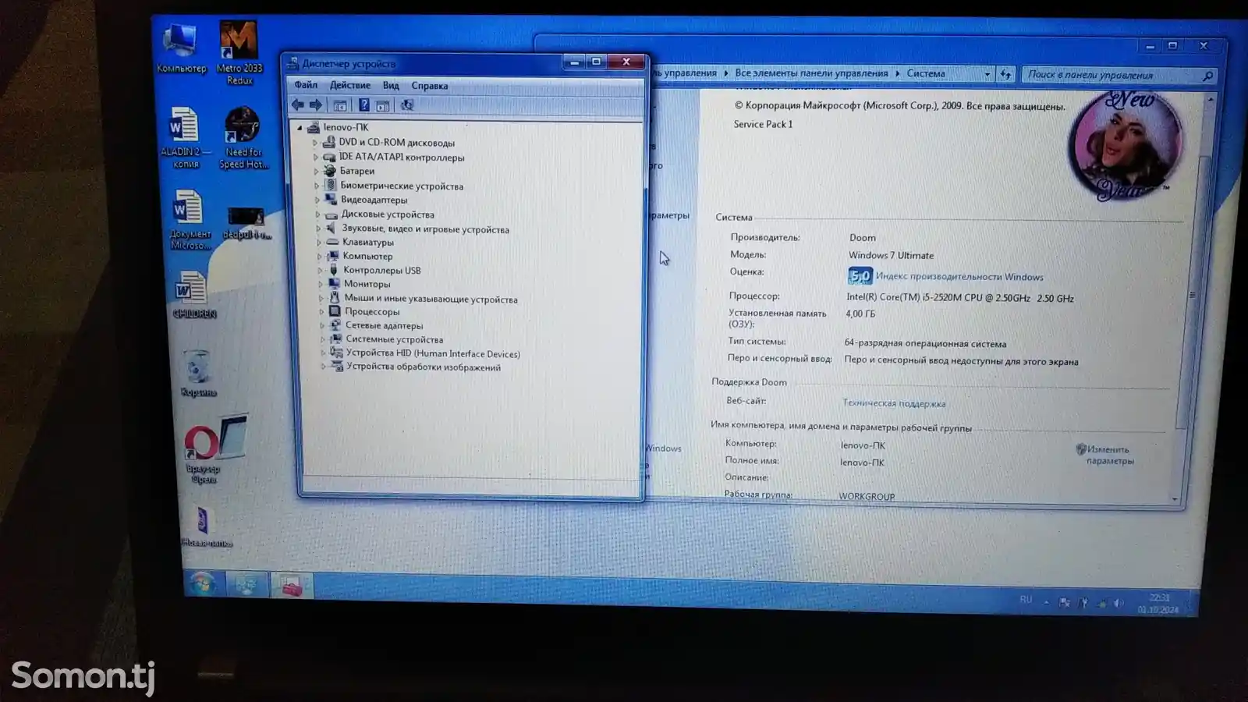Screen dimensions: 1248x702
Task: Expand Биометрические устройства node
Action: click(317, 186)
